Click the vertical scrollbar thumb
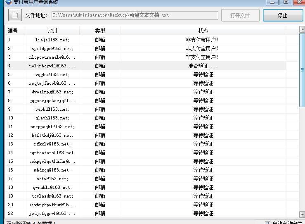This screenshot has height=224, width=305. coord(302,70)
